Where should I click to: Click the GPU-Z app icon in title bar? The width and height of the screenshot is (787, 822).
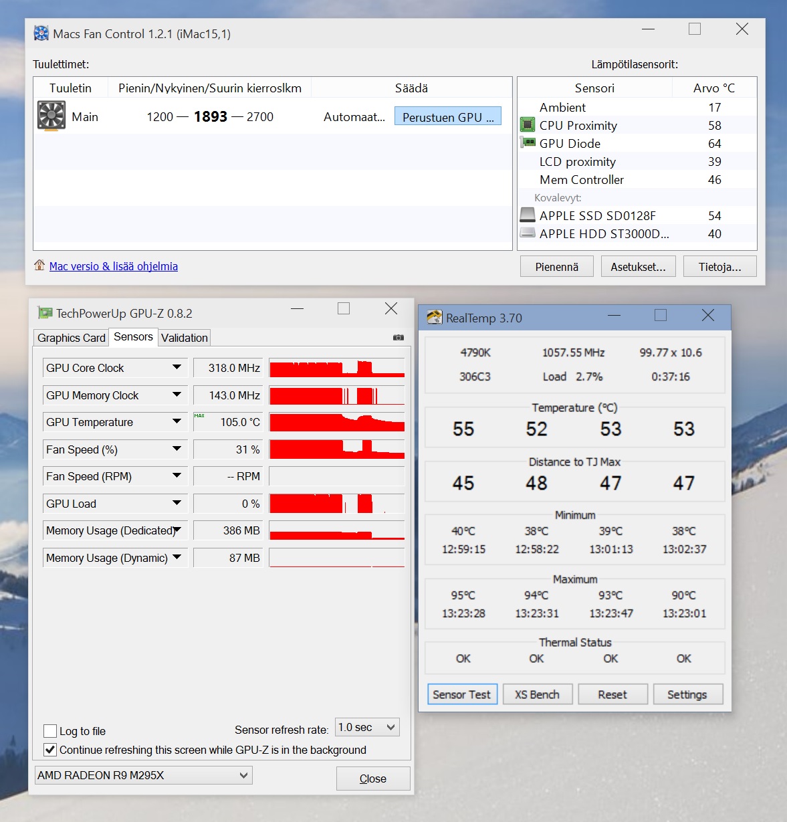click(45, 312)
